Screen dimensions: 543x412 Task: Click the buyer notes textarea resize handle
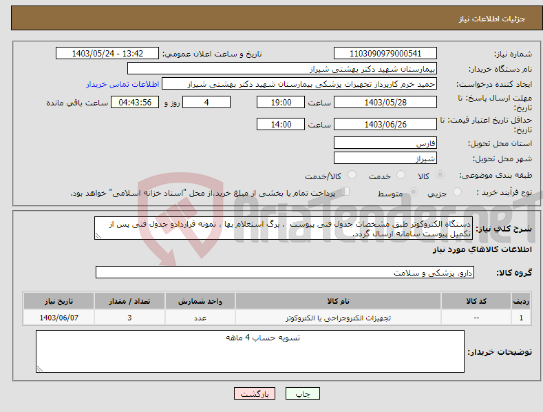pos(40,369)
